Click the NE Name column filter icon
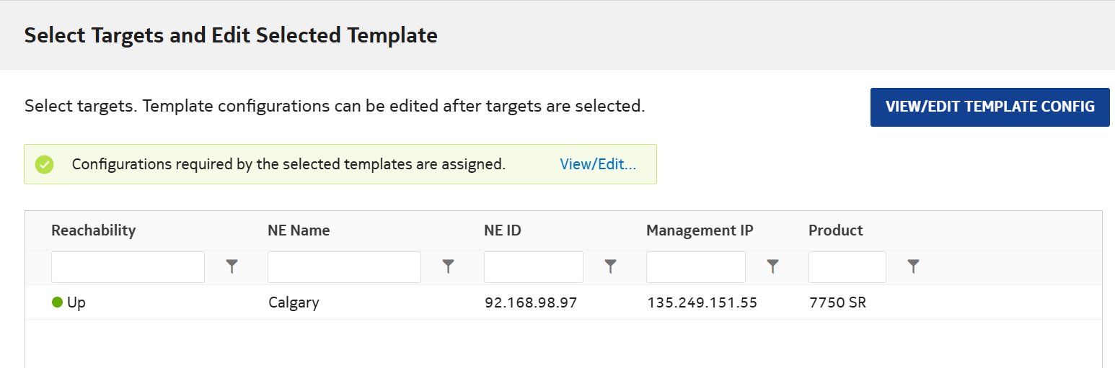This screenshot has width=1115, height=368. click(x=448, y=267)
